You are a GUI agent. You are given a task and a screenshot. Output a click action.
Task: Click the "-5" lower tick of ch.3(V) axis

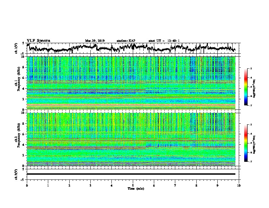23,180
